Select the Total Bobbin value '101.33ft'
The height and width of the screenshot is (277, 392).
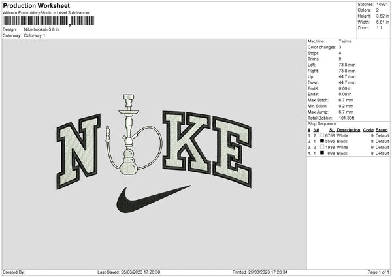(x=346, y=118)
